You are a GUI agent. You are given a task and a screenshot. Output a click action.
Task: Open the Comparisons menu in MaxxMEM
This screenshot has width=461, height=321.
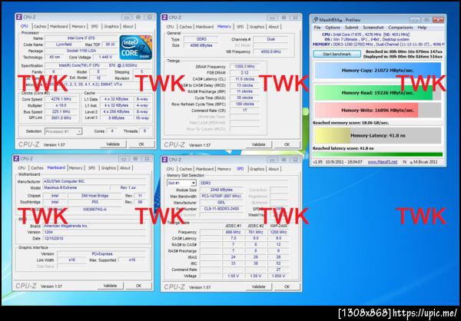[x=400, y=28]
